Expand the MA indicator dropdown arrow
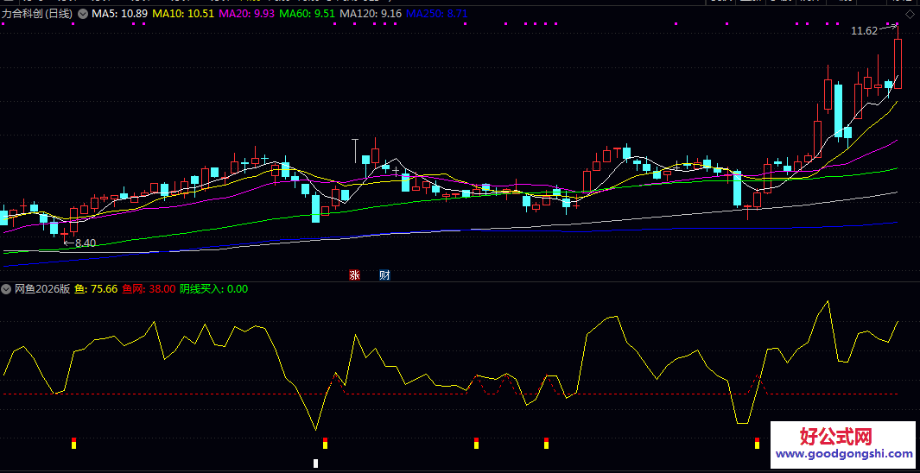The width and height of the screenshot is (920, 473). (82, 15)
